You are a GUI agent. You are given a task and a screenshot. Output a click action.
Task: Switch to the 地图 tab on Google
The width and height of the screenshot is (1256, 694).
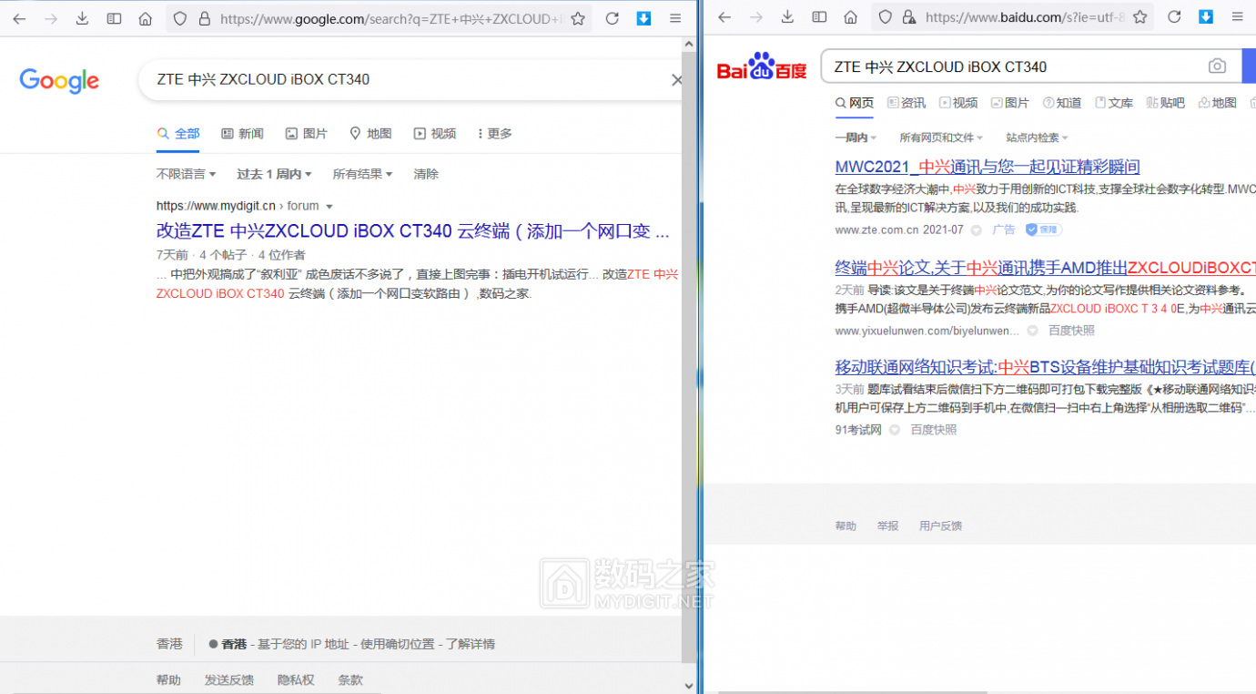coord(370,134)
